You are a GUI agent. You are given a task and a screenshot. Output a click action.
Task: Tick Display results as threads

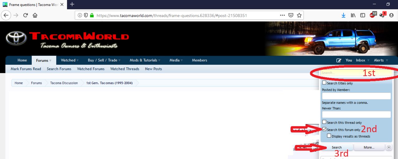pyautogui.click(x=329, y=136)
